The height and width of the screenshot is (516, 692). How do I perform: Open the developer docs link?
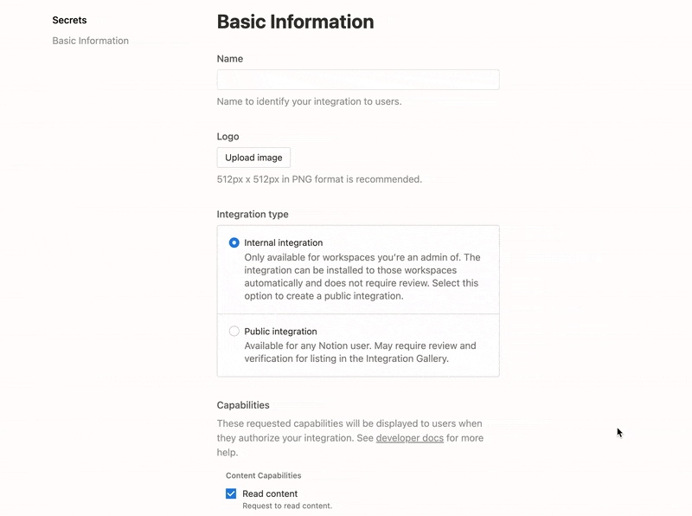coord(409,438)
